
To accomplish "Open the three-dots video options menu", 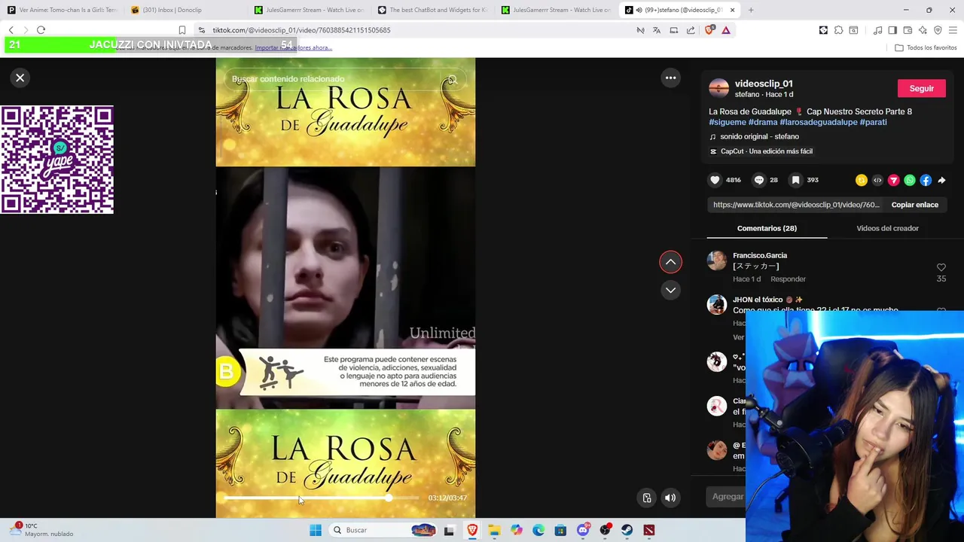I will 670,78.
